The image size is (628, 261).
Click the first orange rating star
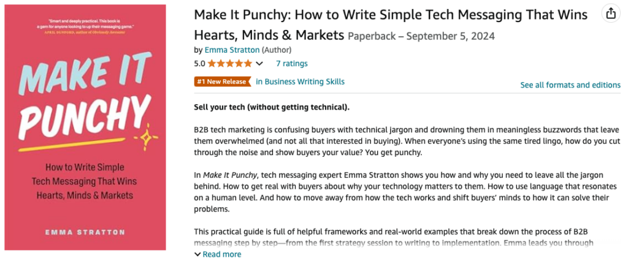[x=212, y=63]
